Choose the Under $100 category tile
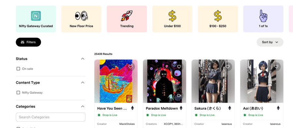 tap(172, 19)
